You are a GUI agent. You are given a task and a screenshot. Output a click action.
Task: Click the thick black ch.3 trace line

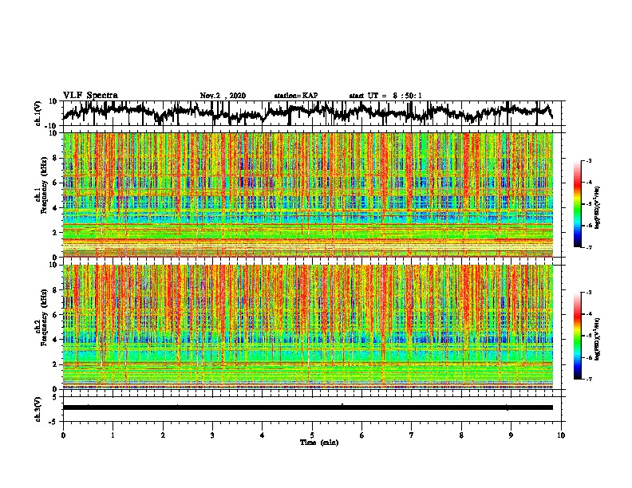coord(307,407)
